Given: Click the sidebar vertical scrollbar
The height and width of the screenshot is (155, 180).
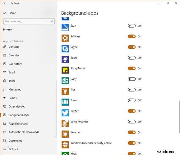Looking at the screenshot, I should coord(57,108).
